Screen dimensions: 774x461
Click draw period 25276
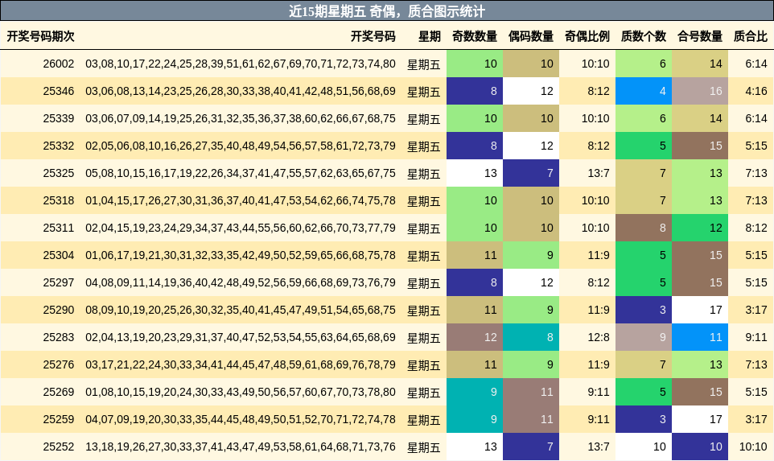point(58,364)
